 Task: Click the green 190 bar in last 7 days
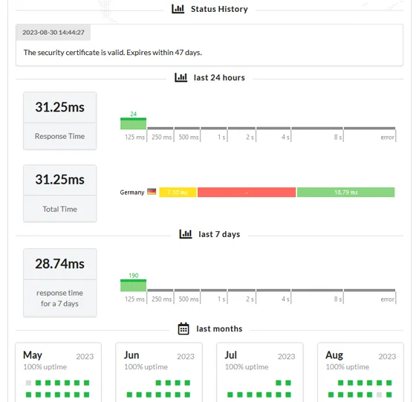133,285
